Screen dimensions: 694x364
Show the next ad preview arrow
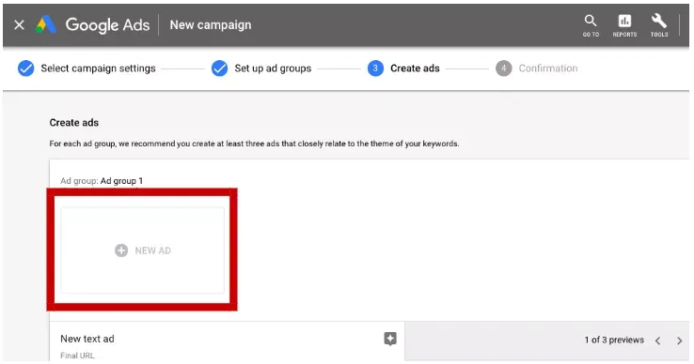click(x=679, y=341)
